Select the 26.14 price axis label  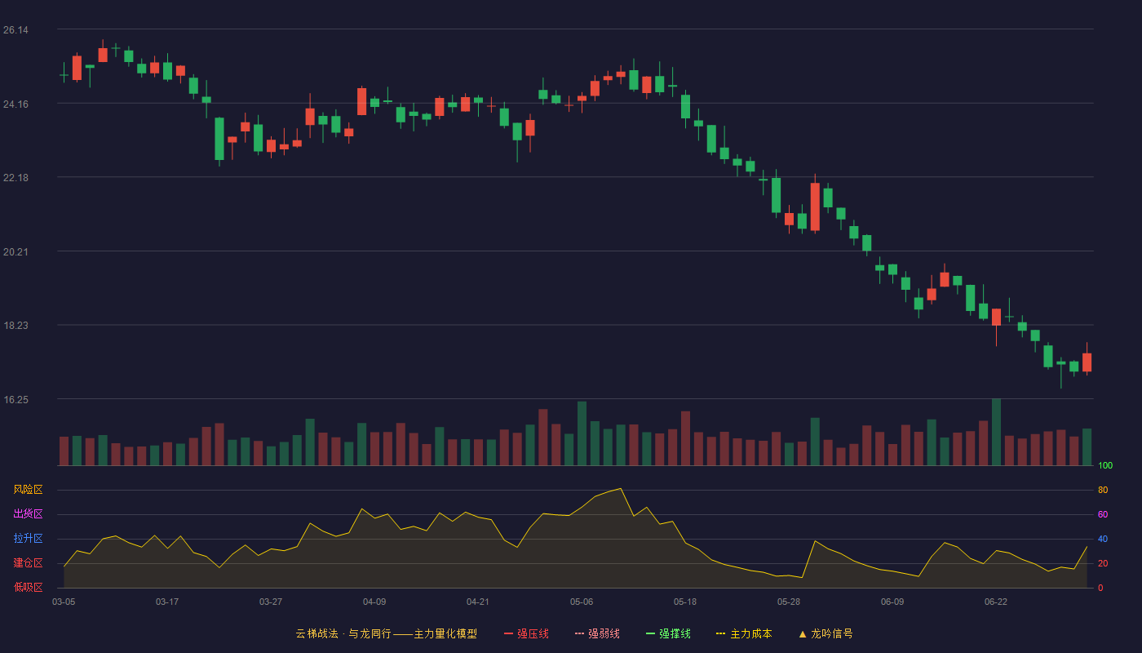coord(15,30)
